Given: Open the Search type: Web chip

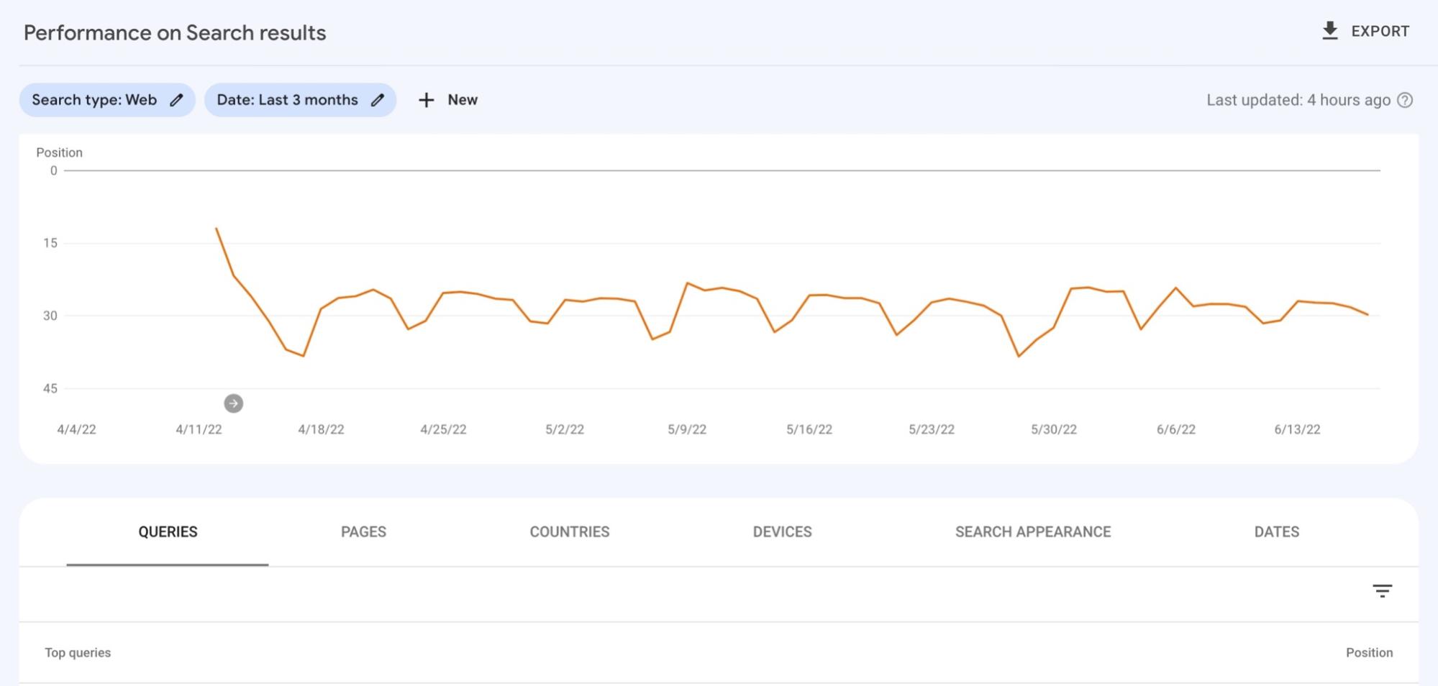Looking at the screenshot, I should (x=94, y=100).
